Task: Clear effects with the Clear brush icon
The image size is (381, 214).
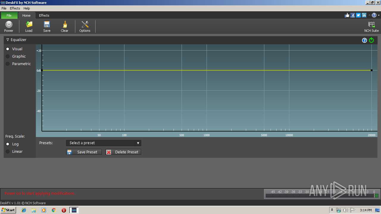Action: point(65,26)
